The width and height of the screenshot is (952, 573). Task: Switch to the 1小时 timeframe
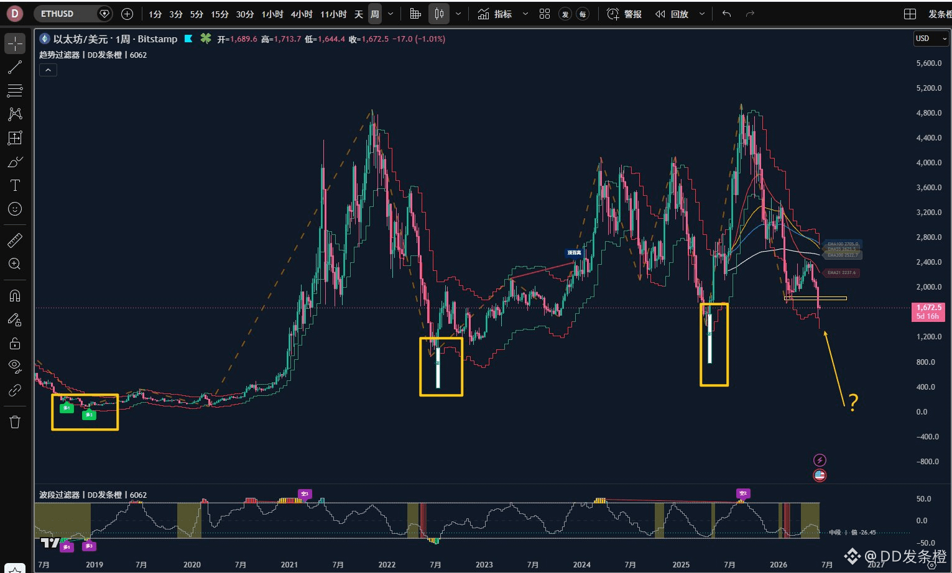tap(272, 14)
